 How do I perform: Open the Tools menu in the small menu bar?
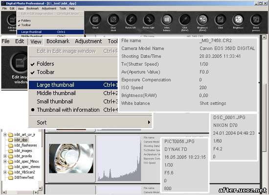pyautogui.click(x=63, y=8)
